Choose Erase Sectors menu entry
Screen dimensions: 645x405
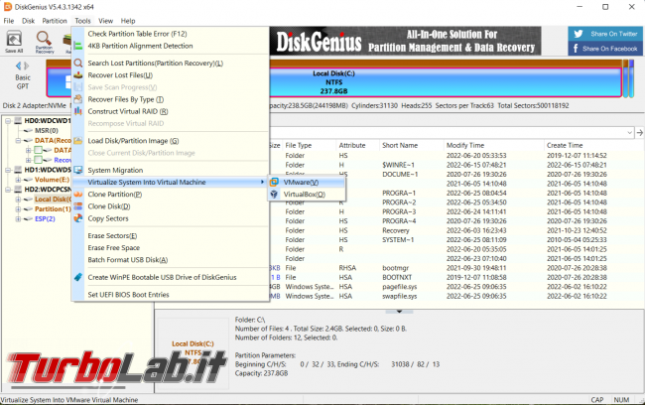tap(171, 236)
